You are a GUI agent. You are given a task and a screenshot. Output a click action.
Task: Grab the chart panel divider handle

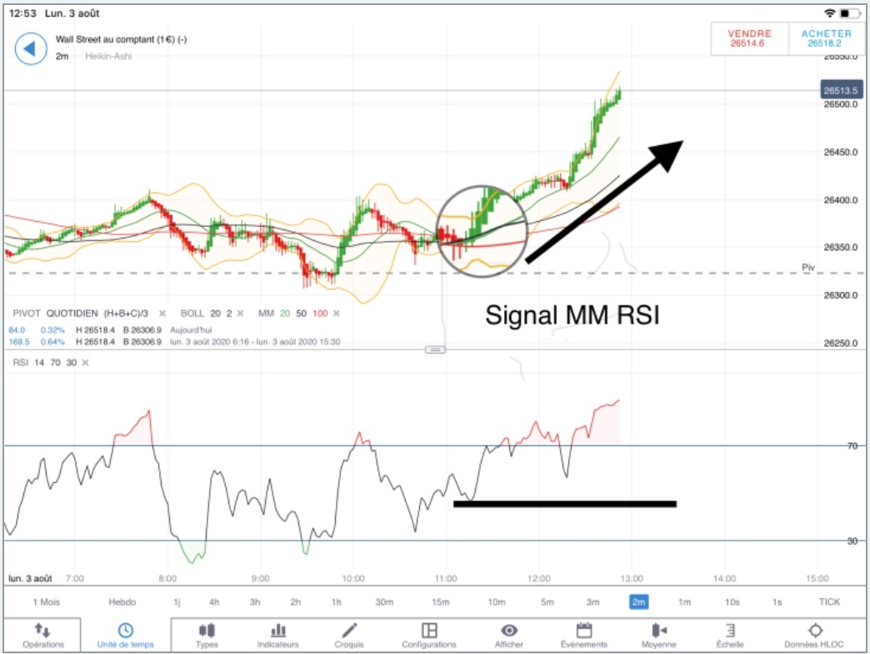(x=435, y=350)
